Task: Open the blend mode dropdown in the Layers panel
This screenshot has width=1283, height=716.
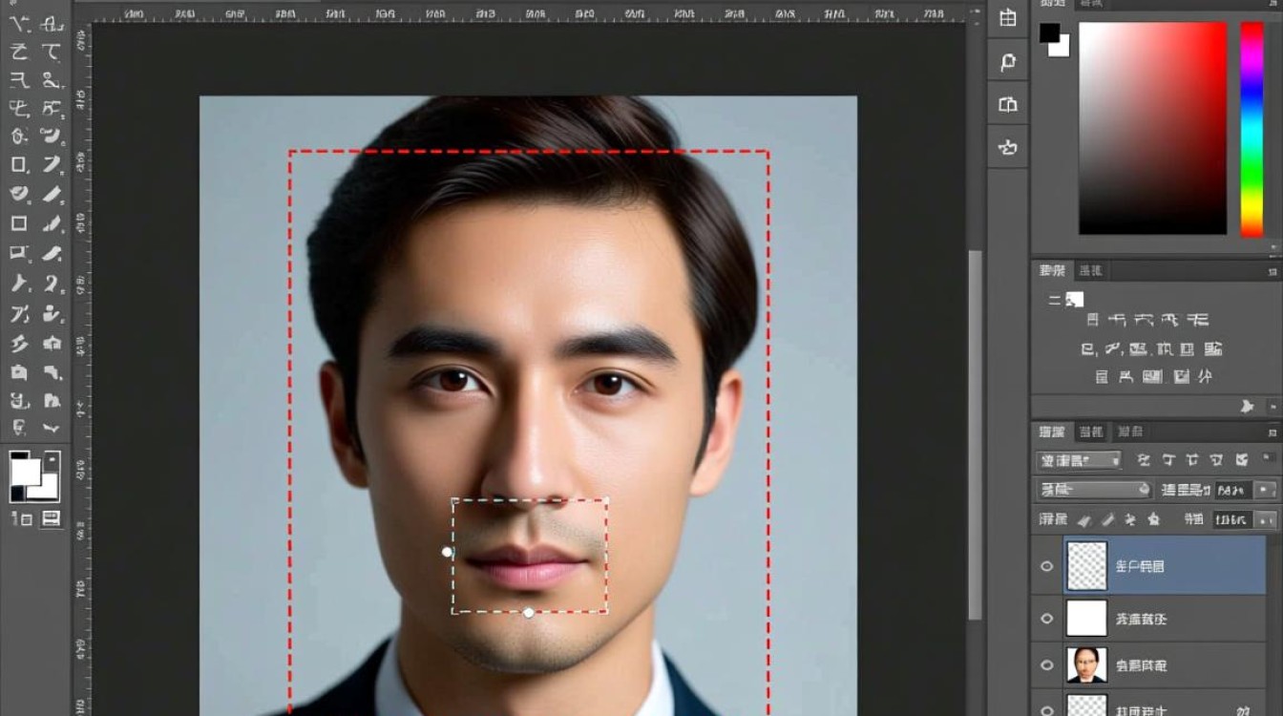Action: (x=1094, y=490)
